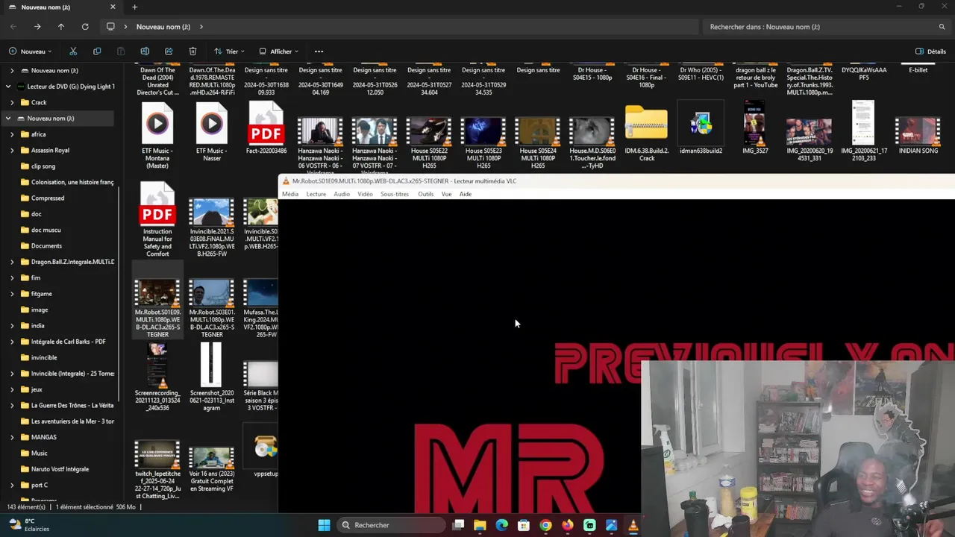Click the taskbar Rechercher search box
955x537 pixels.
392,525
